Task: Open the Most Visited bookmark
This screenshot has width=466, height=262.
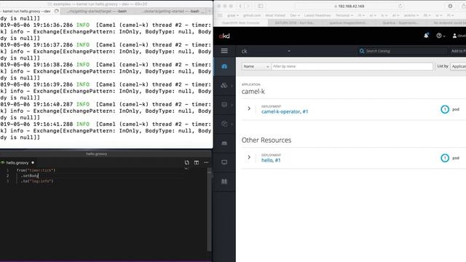Action: [x=275, y=15]
